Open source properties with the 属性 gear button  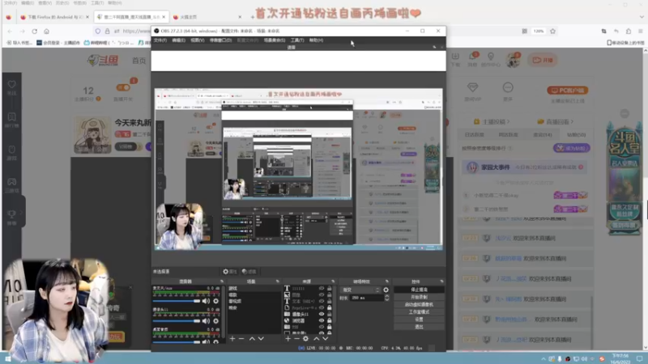[230, 272]
